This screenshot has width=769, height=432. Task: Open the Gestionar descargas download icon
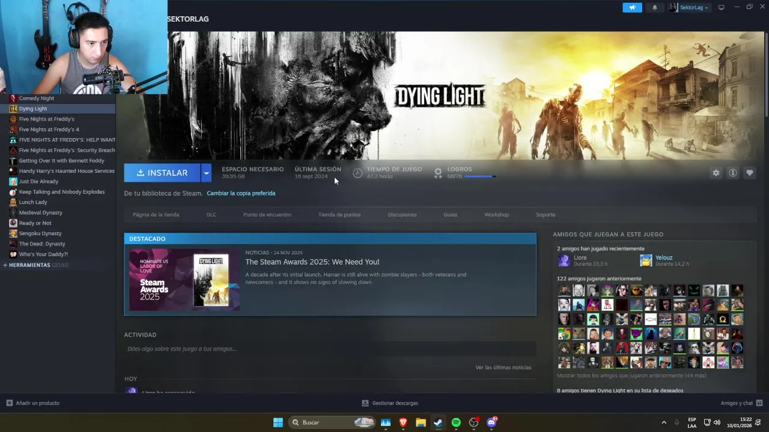coord(365,403)
